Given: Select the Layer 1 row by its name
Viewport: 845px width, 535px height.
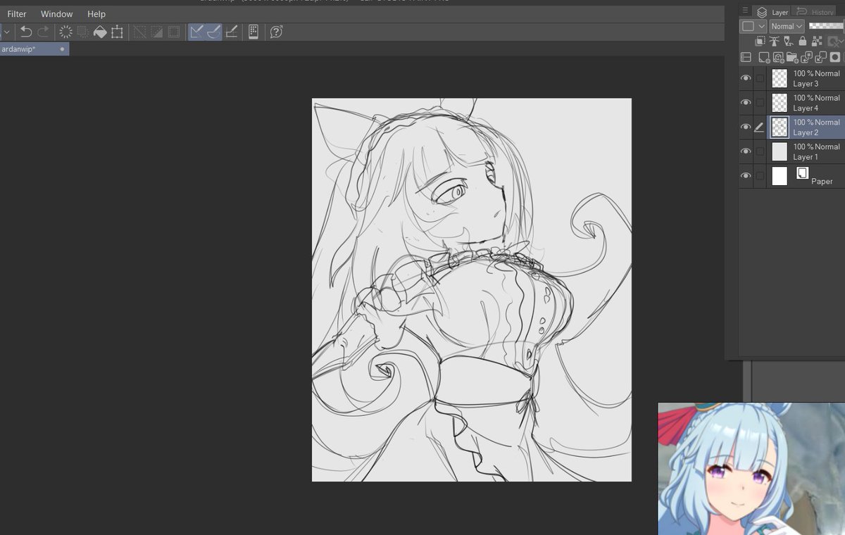Looking at the screenshot, I should pyautogui.click(x=806, y=157).
